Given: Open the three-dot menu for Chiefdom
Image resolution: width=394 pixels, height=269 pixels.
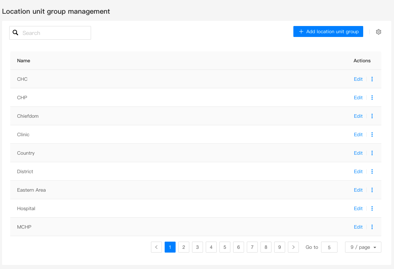Looking at the screenshot, I should coord(372,116).
